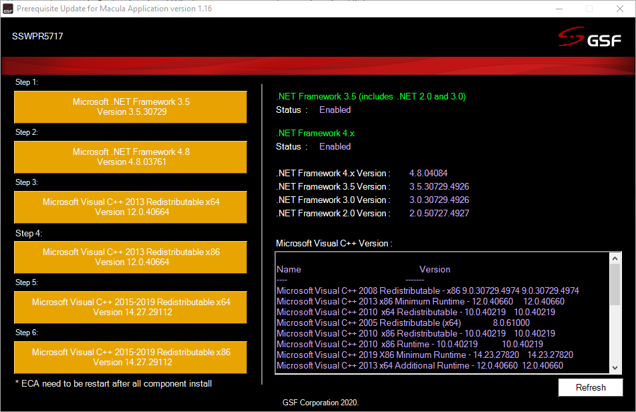Select the SSWPR5717 computer name text
Viewport: 636px width, 412px height.
point(37,37)
